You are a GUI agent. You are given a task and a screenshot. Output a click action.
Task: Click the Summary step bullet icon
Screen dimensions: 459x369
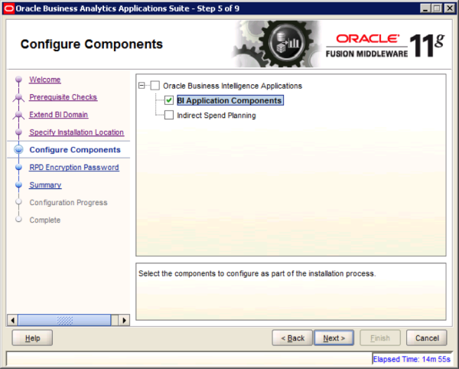(x=18, y=185)
